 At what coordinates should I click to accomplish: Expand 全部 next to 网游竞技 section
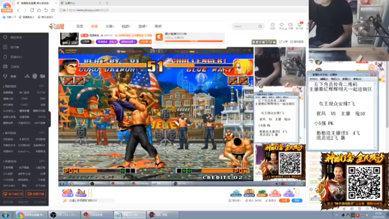(x=42, y=86)
